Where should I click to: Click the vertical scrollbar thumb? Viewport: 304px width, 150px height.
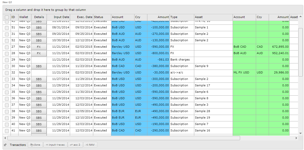pyautogui.click(x=300, y=52)
